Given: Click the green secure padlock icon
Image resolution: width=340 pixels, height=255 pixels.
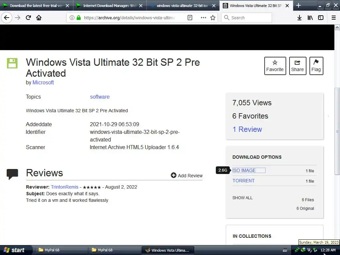Looking at the screenshot, I should pyautogui.click(x=79, y=18).
